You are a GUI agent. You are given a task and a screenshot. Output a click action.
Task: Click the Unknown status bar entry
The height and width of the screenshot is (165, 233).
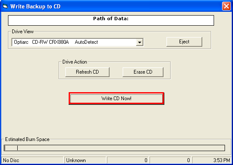click(85, 160)
